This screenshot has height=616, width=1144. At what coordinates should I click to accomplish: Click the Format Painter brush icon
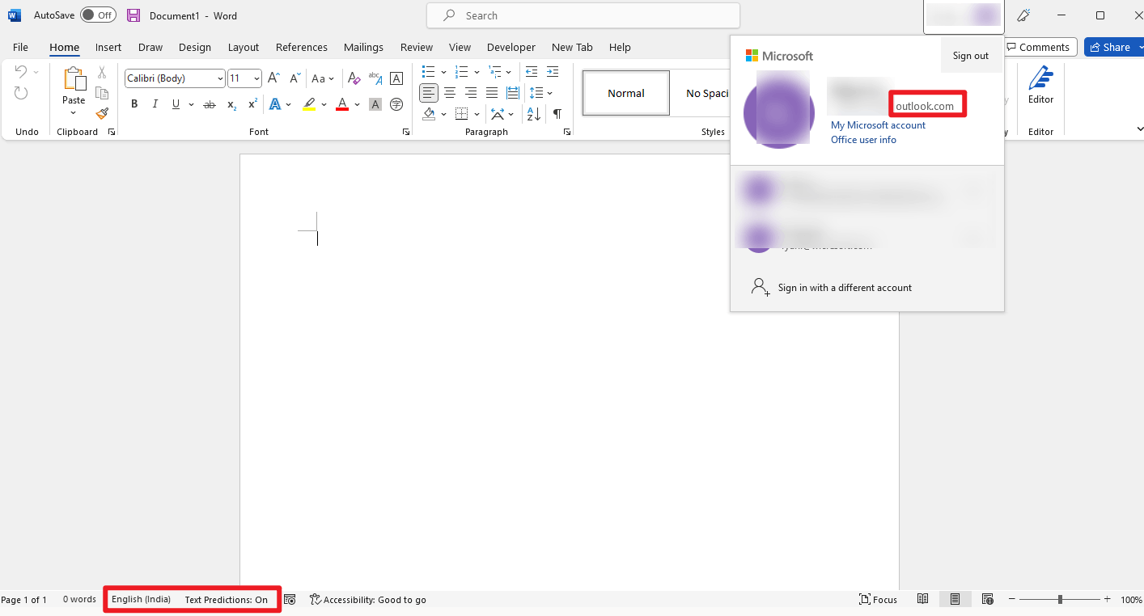pyautogui.click(x=102, y=114)
